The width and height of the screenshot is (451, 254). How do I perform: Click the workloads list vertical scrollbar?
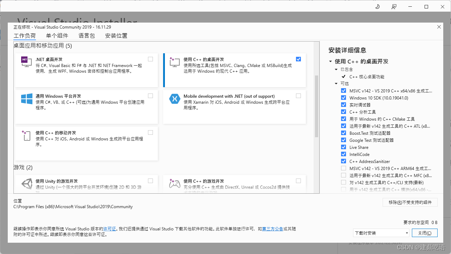pyautogui.click(x=316, y=106)
